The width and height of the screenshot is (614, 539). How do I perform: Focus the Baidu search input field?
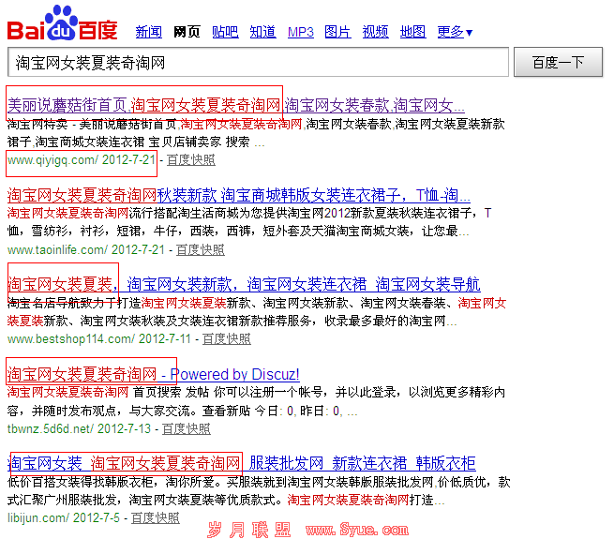(258, 62)
